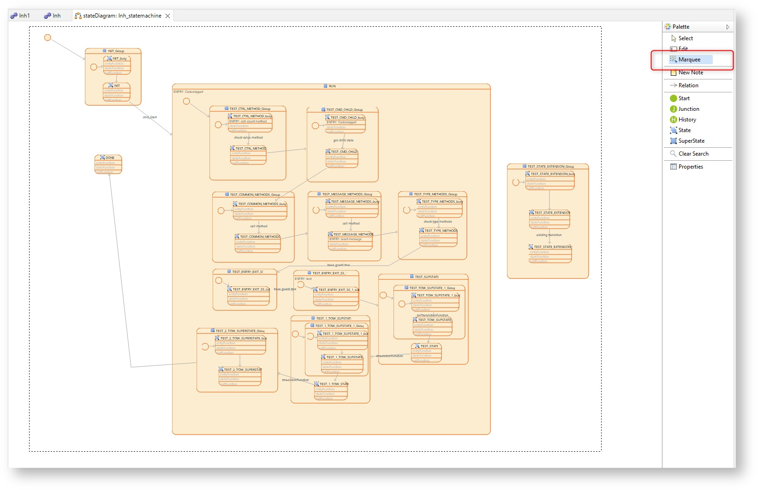This screenshot has height=490, width=758.
Task: Select the SuperState tool
Action: tap(691, 141)
